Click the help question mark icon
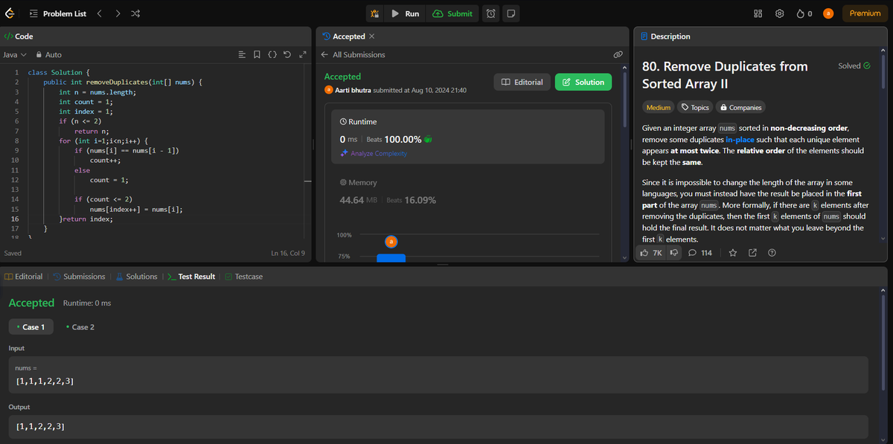The height and width of the screenshot is (444, 893). (x=772, y=253)
